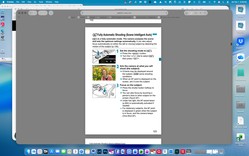
Task: Click the shutter button illustration in step 3
Action: 104,91
